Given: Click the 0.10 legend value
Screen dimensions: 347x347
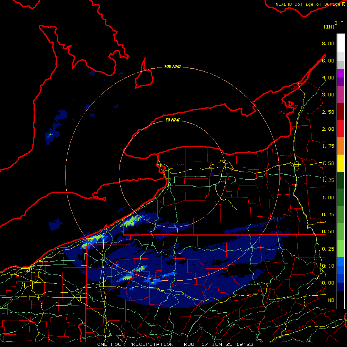Looking at the screenshot, I should pyautogui.click(x=328, y=266).
